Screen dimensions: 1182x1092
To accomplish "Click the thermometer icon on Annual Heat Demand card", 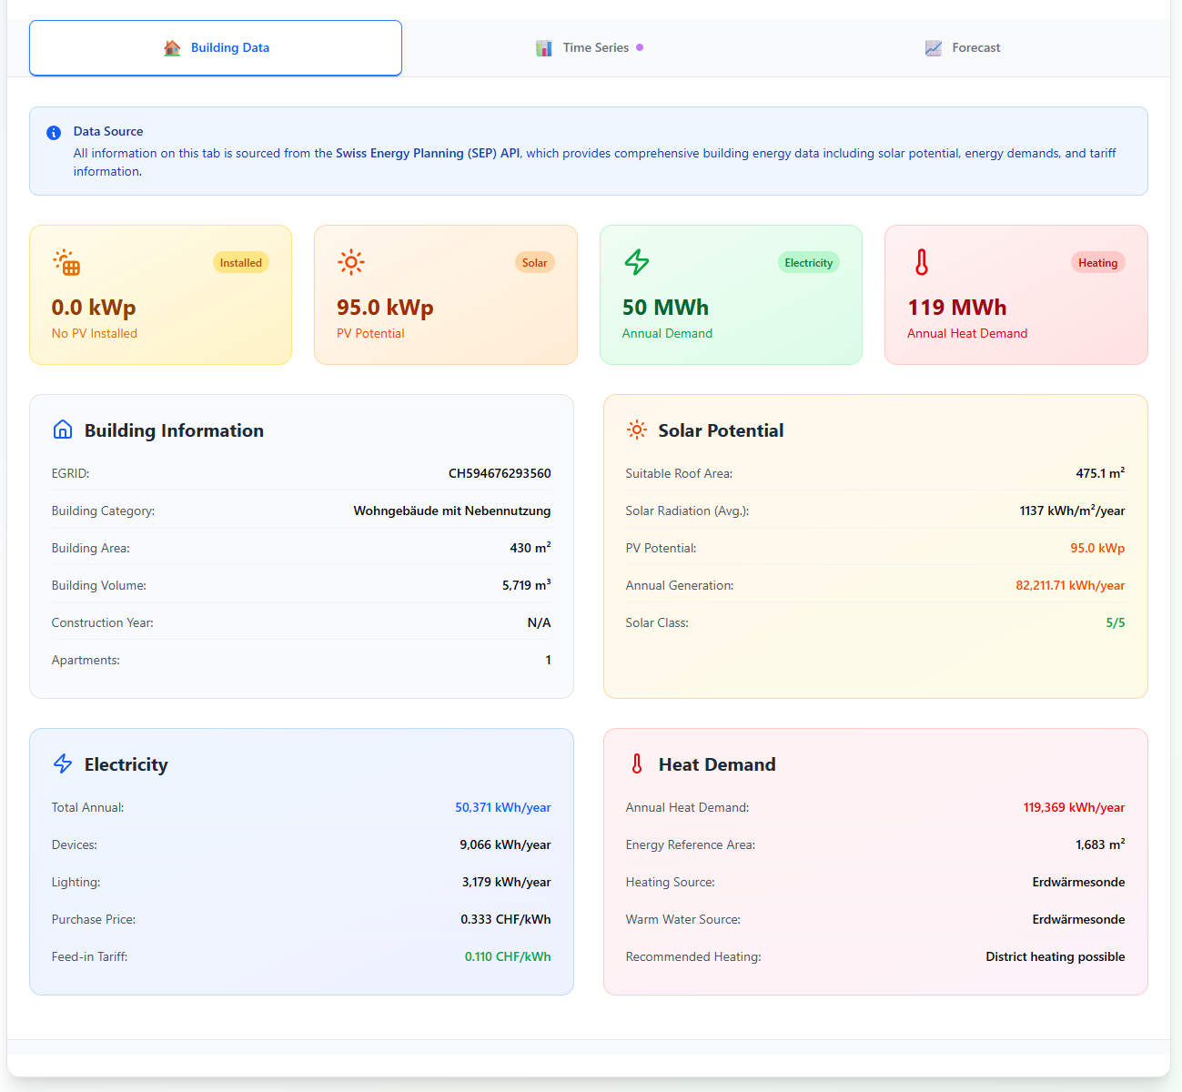I will (922, 262).
